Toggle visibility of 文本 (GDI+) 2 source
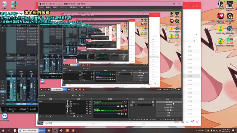 pyautogui.click(x=87, y=104)
